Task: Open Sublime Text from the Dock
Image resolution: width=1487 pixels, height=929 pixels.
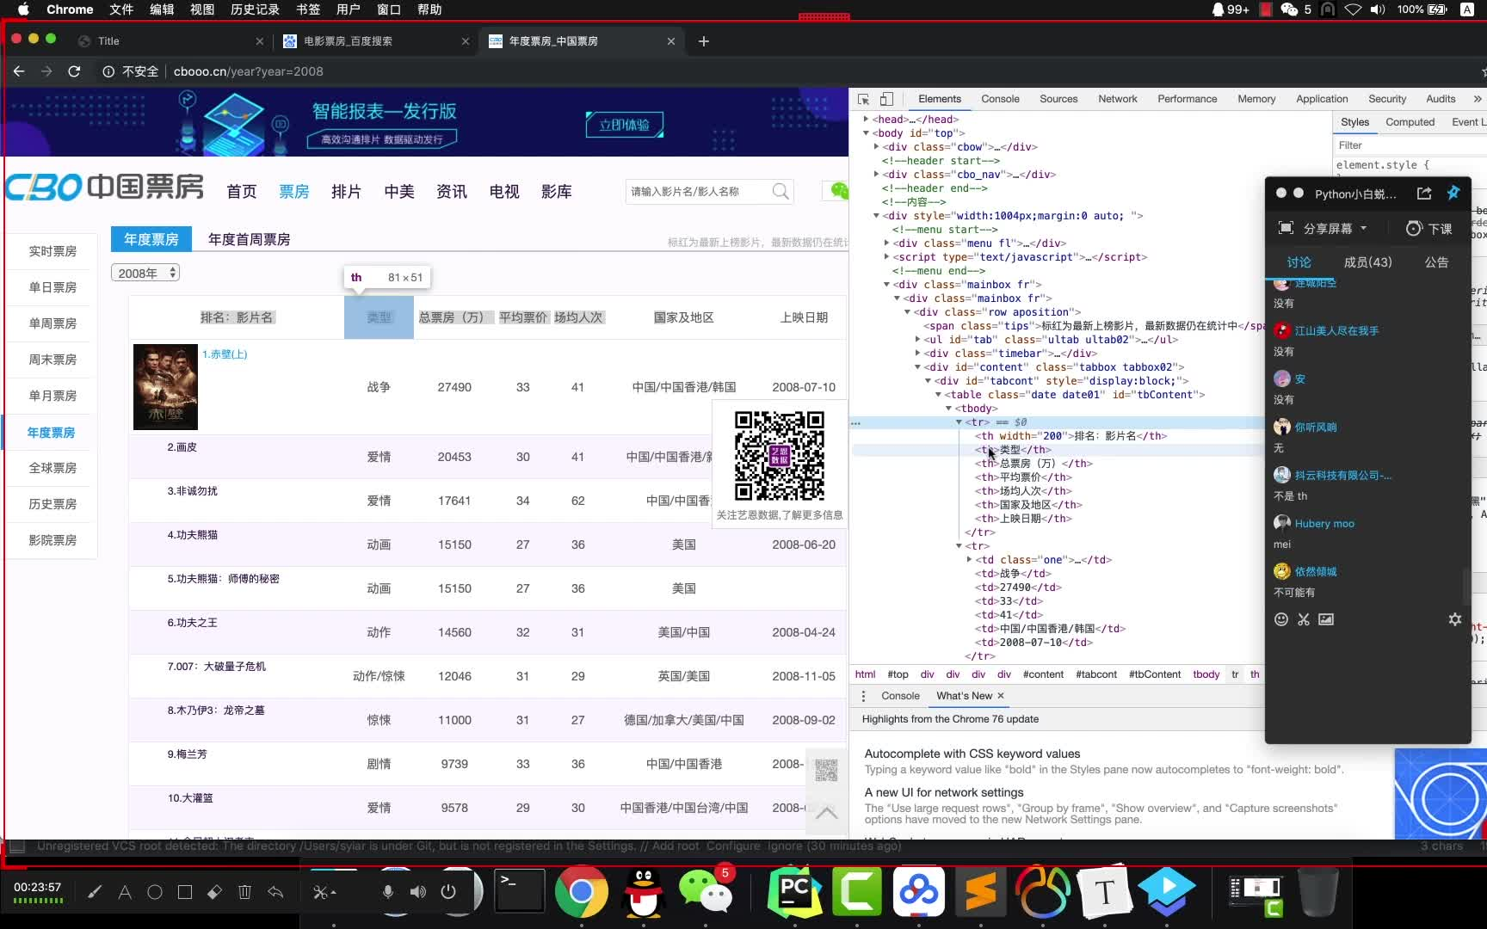Action: pyautogui.click(x=981, y=892)
